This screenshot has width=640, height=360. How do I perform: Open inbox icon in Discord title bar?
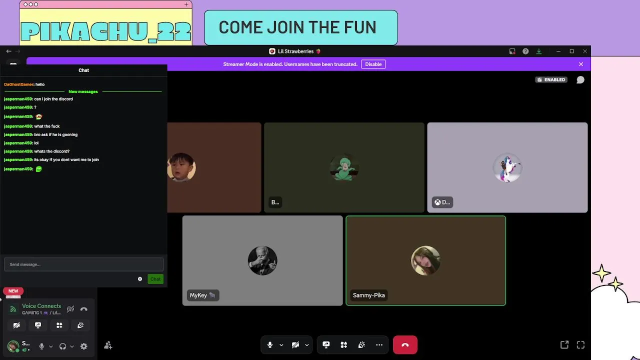(x=512, y=51)
